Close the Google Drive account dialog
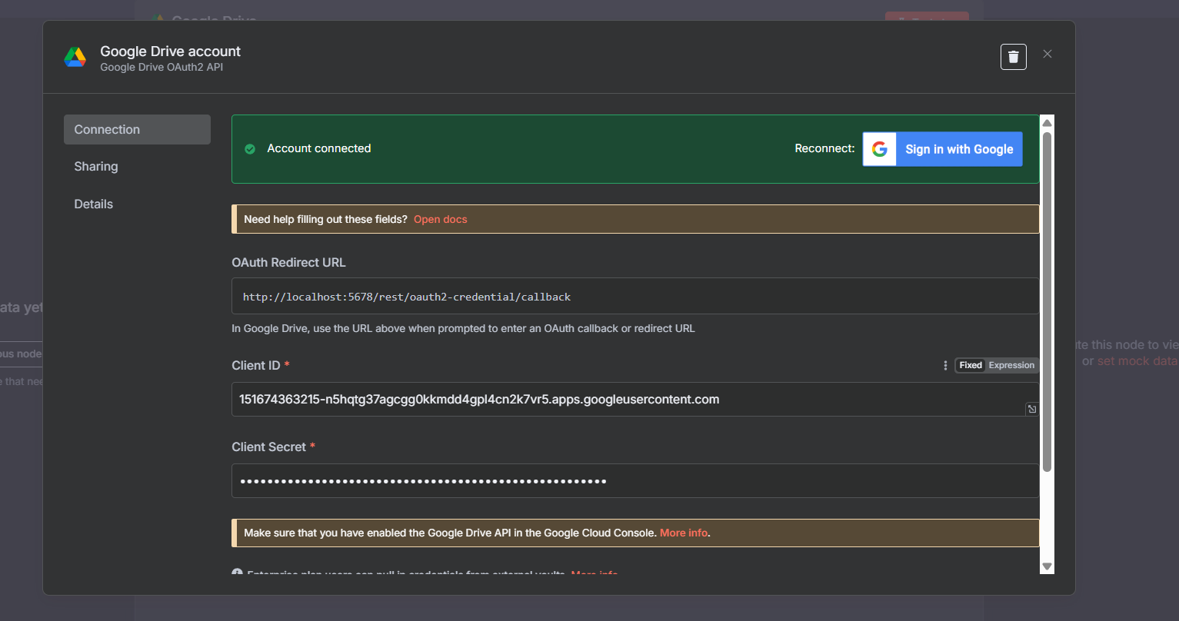Viewport: 1179px width, 621px height. click(x=1047, y=54)
